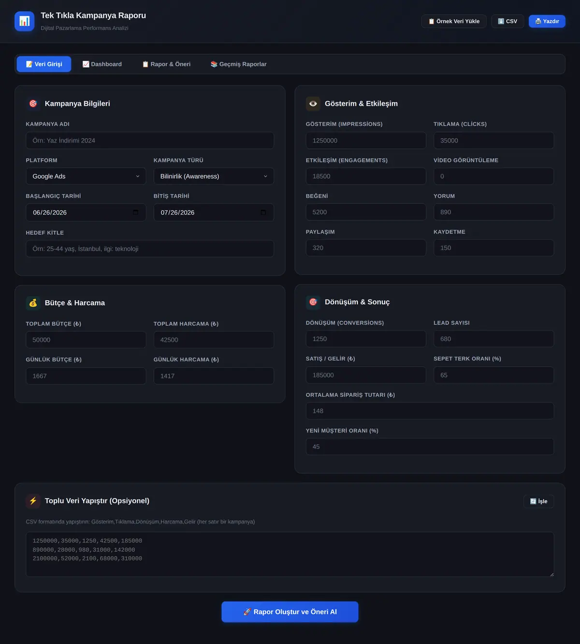Focus the Kampanya Adı input field
580x644 pixels.
pyautogui.click(x=150, y=141)
